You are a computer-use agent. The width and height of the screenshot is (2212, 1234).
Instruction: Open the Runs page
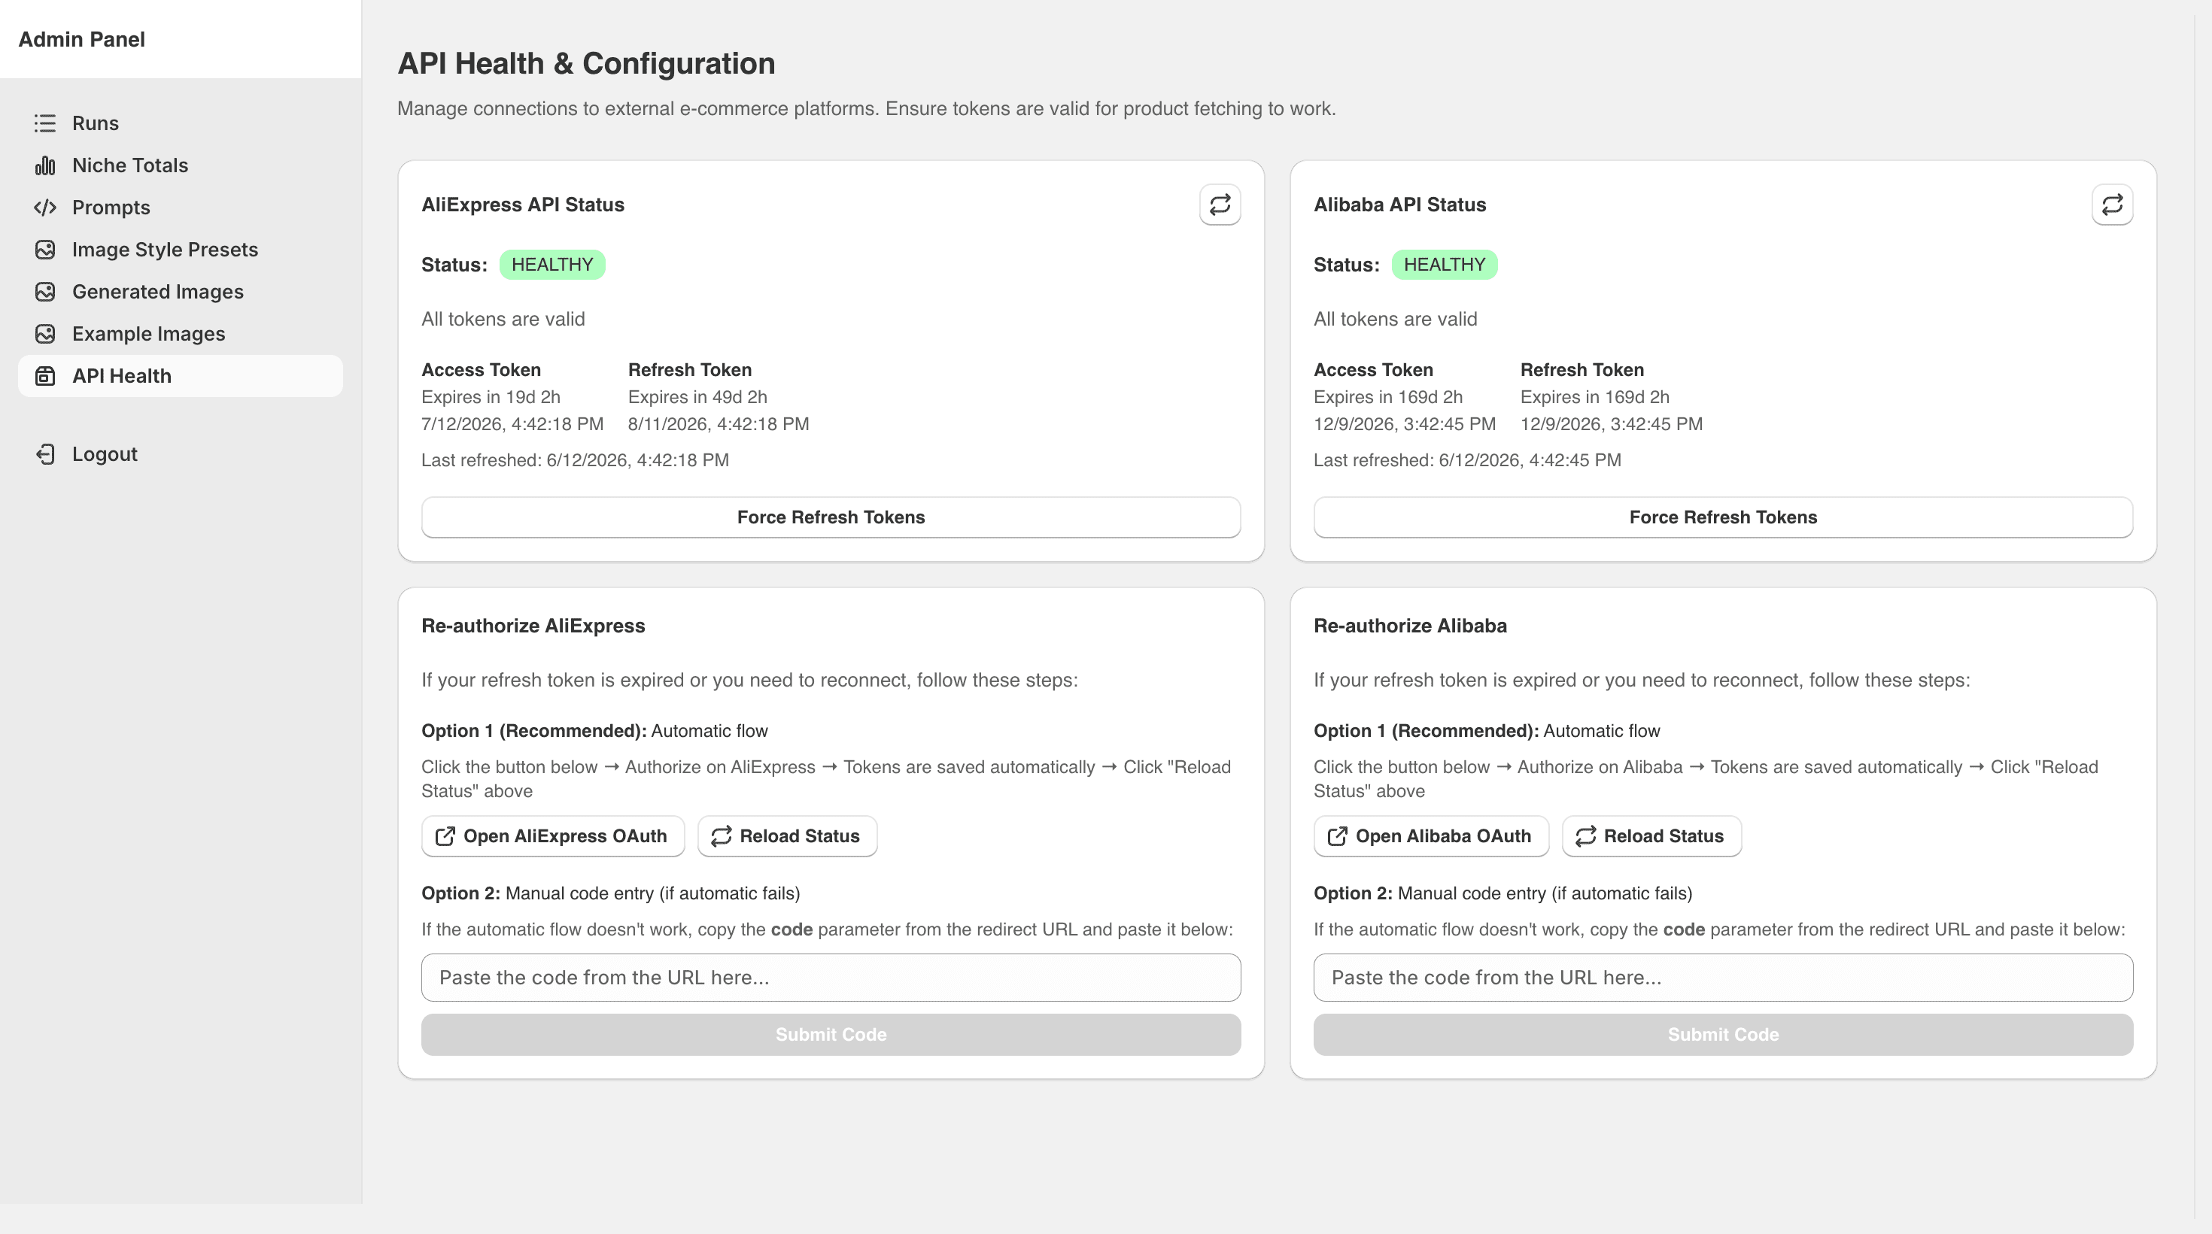[181, 123]
